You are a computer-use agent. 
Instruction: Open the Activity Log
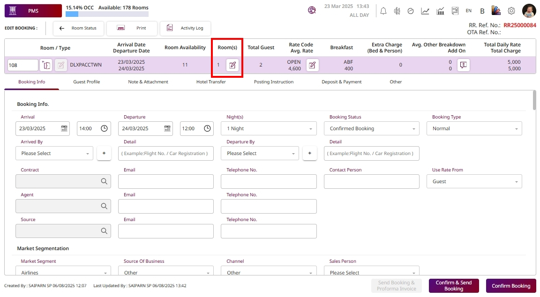pos(186,28)
